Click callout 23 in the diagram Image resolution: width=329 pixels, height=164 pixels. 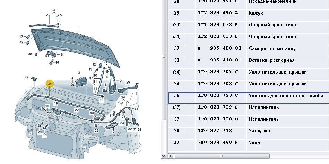click(122, 123)
